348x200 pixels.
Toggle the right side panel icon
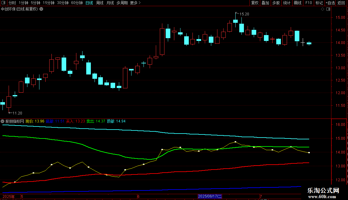click(x=328, y=9)
